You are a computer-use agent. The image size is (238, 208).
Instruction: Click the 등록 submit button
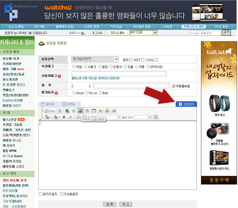(109, 204)
